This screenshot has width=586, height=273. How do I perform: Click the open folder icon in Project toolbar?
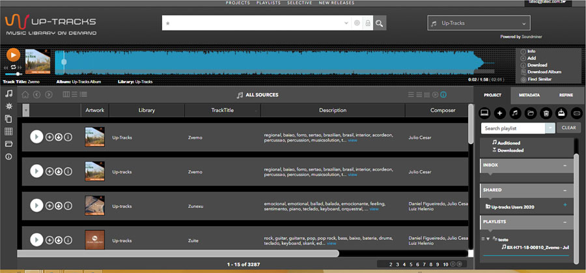tap(531, 112)
